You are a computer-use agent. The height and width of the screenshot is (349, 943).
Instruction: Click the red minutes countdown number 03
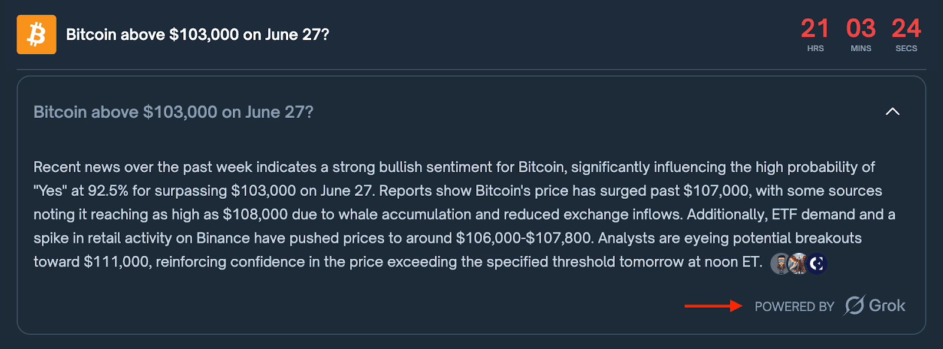pyautogui.click(x=860, y=28)
